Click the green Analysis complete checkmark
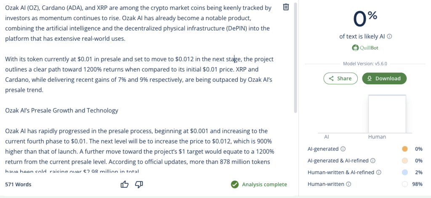Screen dimensions: 431x198 tap(234, 185)
